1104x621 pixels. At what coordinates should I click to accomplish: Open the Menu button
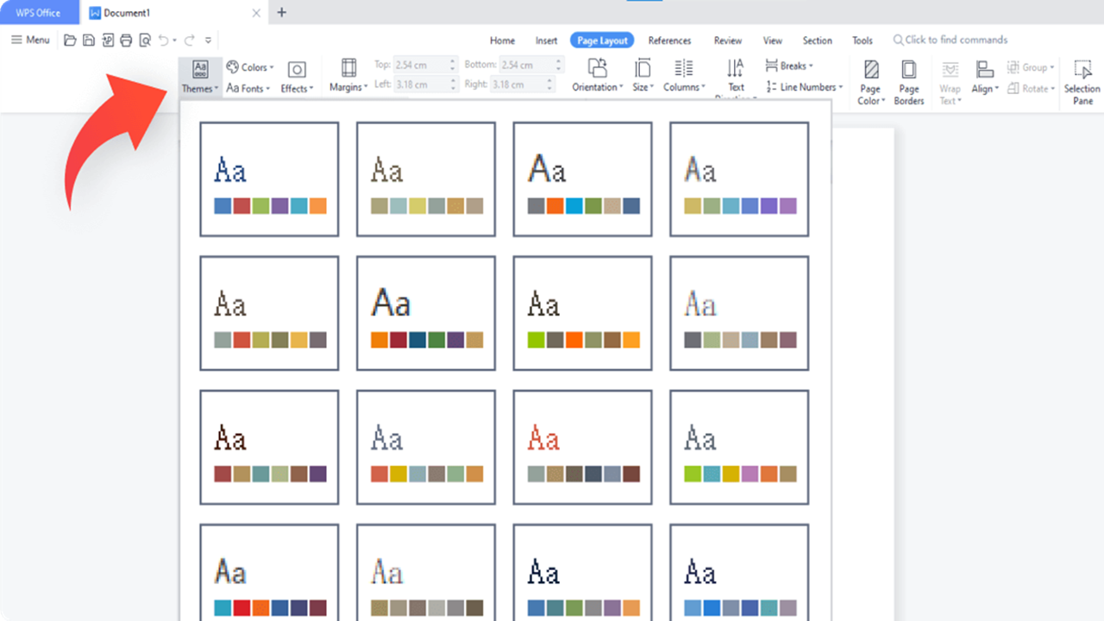(29, 40)
